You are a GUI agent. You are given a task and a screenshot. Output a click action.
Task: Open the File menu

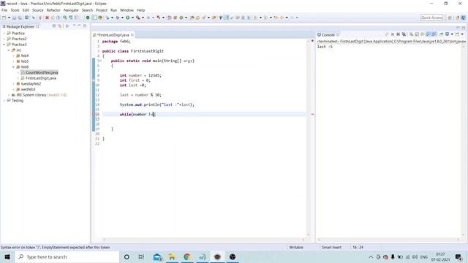tap(4, 10)
